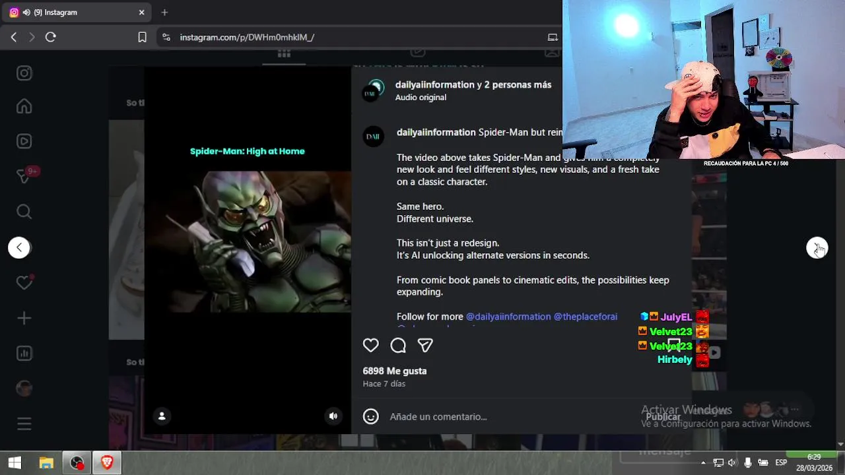
Task: Go back in browser history
Action: (13, 37)
